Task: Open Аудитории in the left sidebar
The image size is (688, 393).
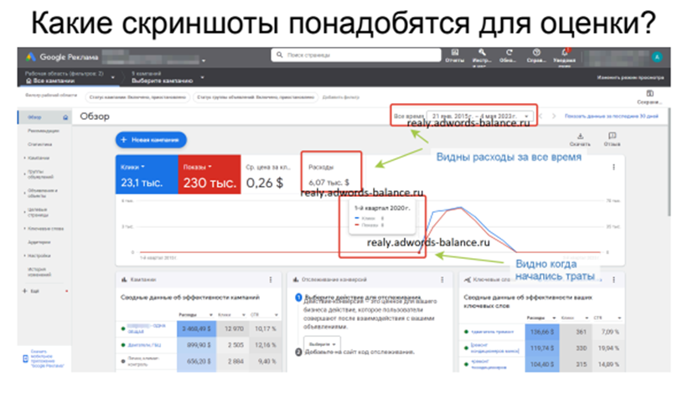Action: 39,242
